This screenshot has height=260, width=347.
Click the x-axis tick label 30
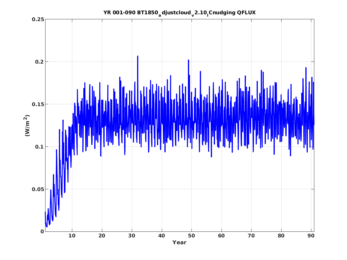(132, 236)
